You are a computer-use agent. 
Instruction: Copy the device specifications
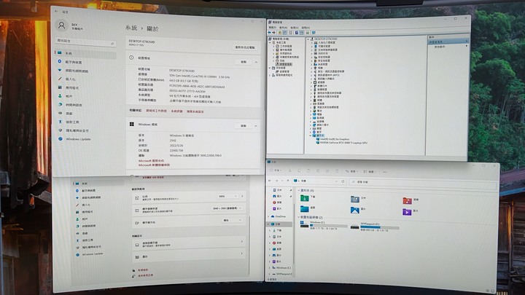(x=244, y=62)
